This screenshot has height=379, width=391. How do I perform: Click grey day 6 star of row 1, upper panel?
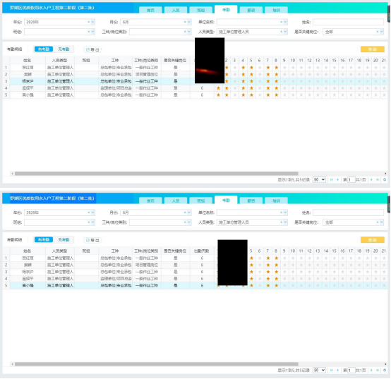tap(260, 68)
